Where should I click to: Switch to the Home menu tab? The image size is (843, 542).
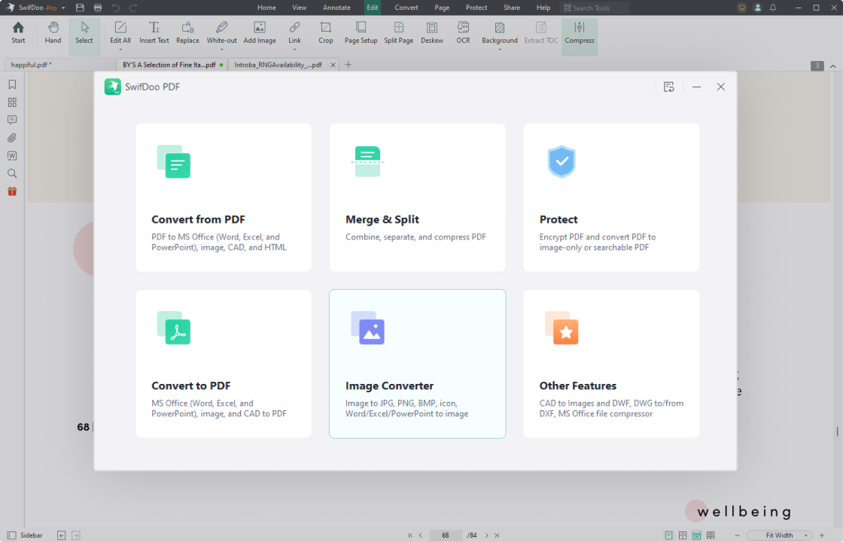pyautogui.click(x=266, y=8)
